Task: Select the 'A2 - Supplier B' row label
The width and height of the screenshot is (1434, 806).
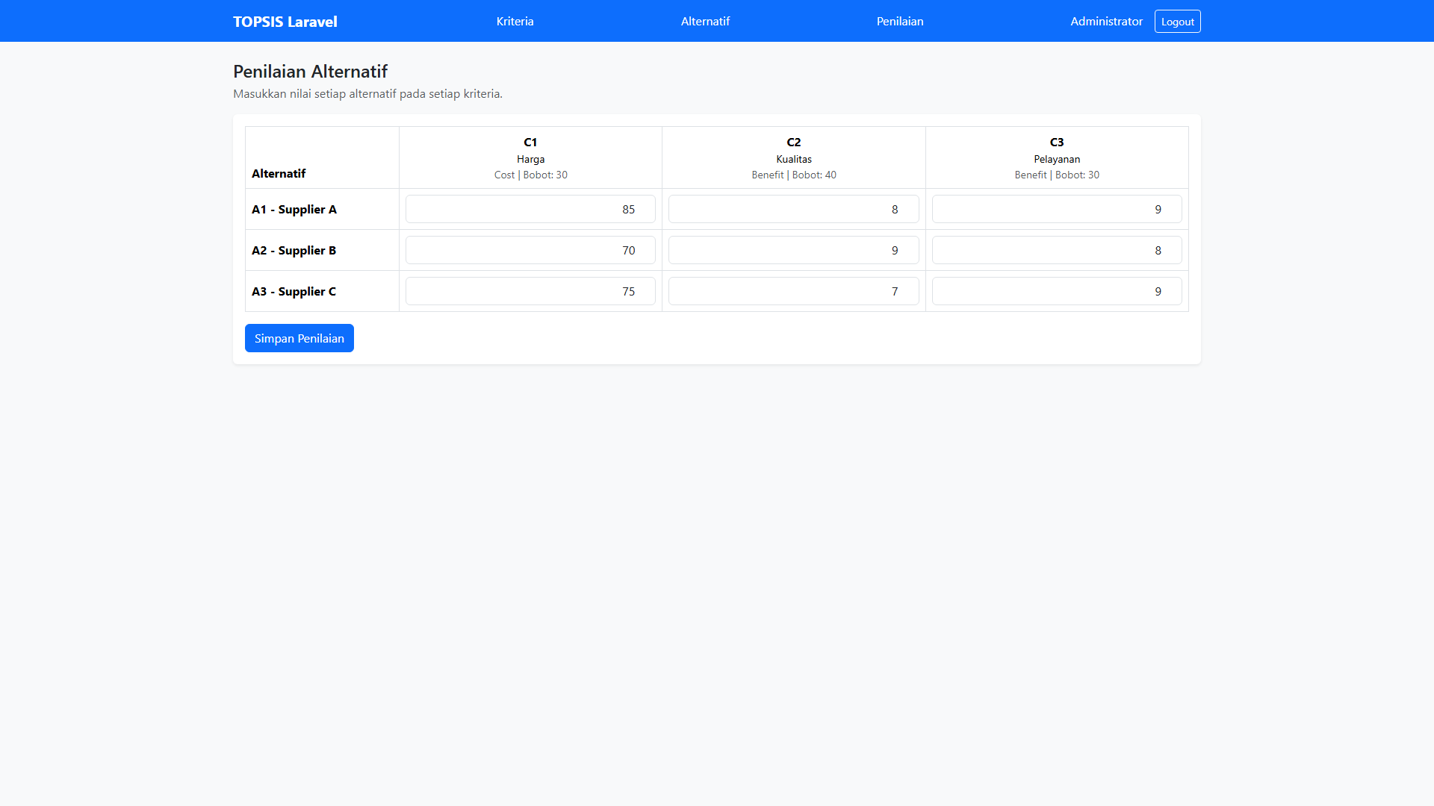Action: [294, 250]
